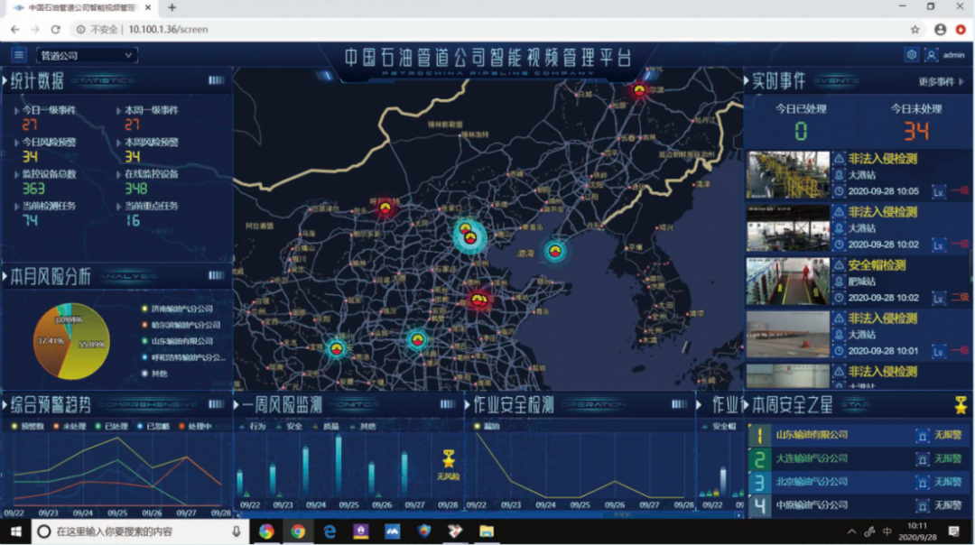Click the gold trophy icon in 本周安全之星
The height and width of the screenshot is (545, 975).
point(961,405)
